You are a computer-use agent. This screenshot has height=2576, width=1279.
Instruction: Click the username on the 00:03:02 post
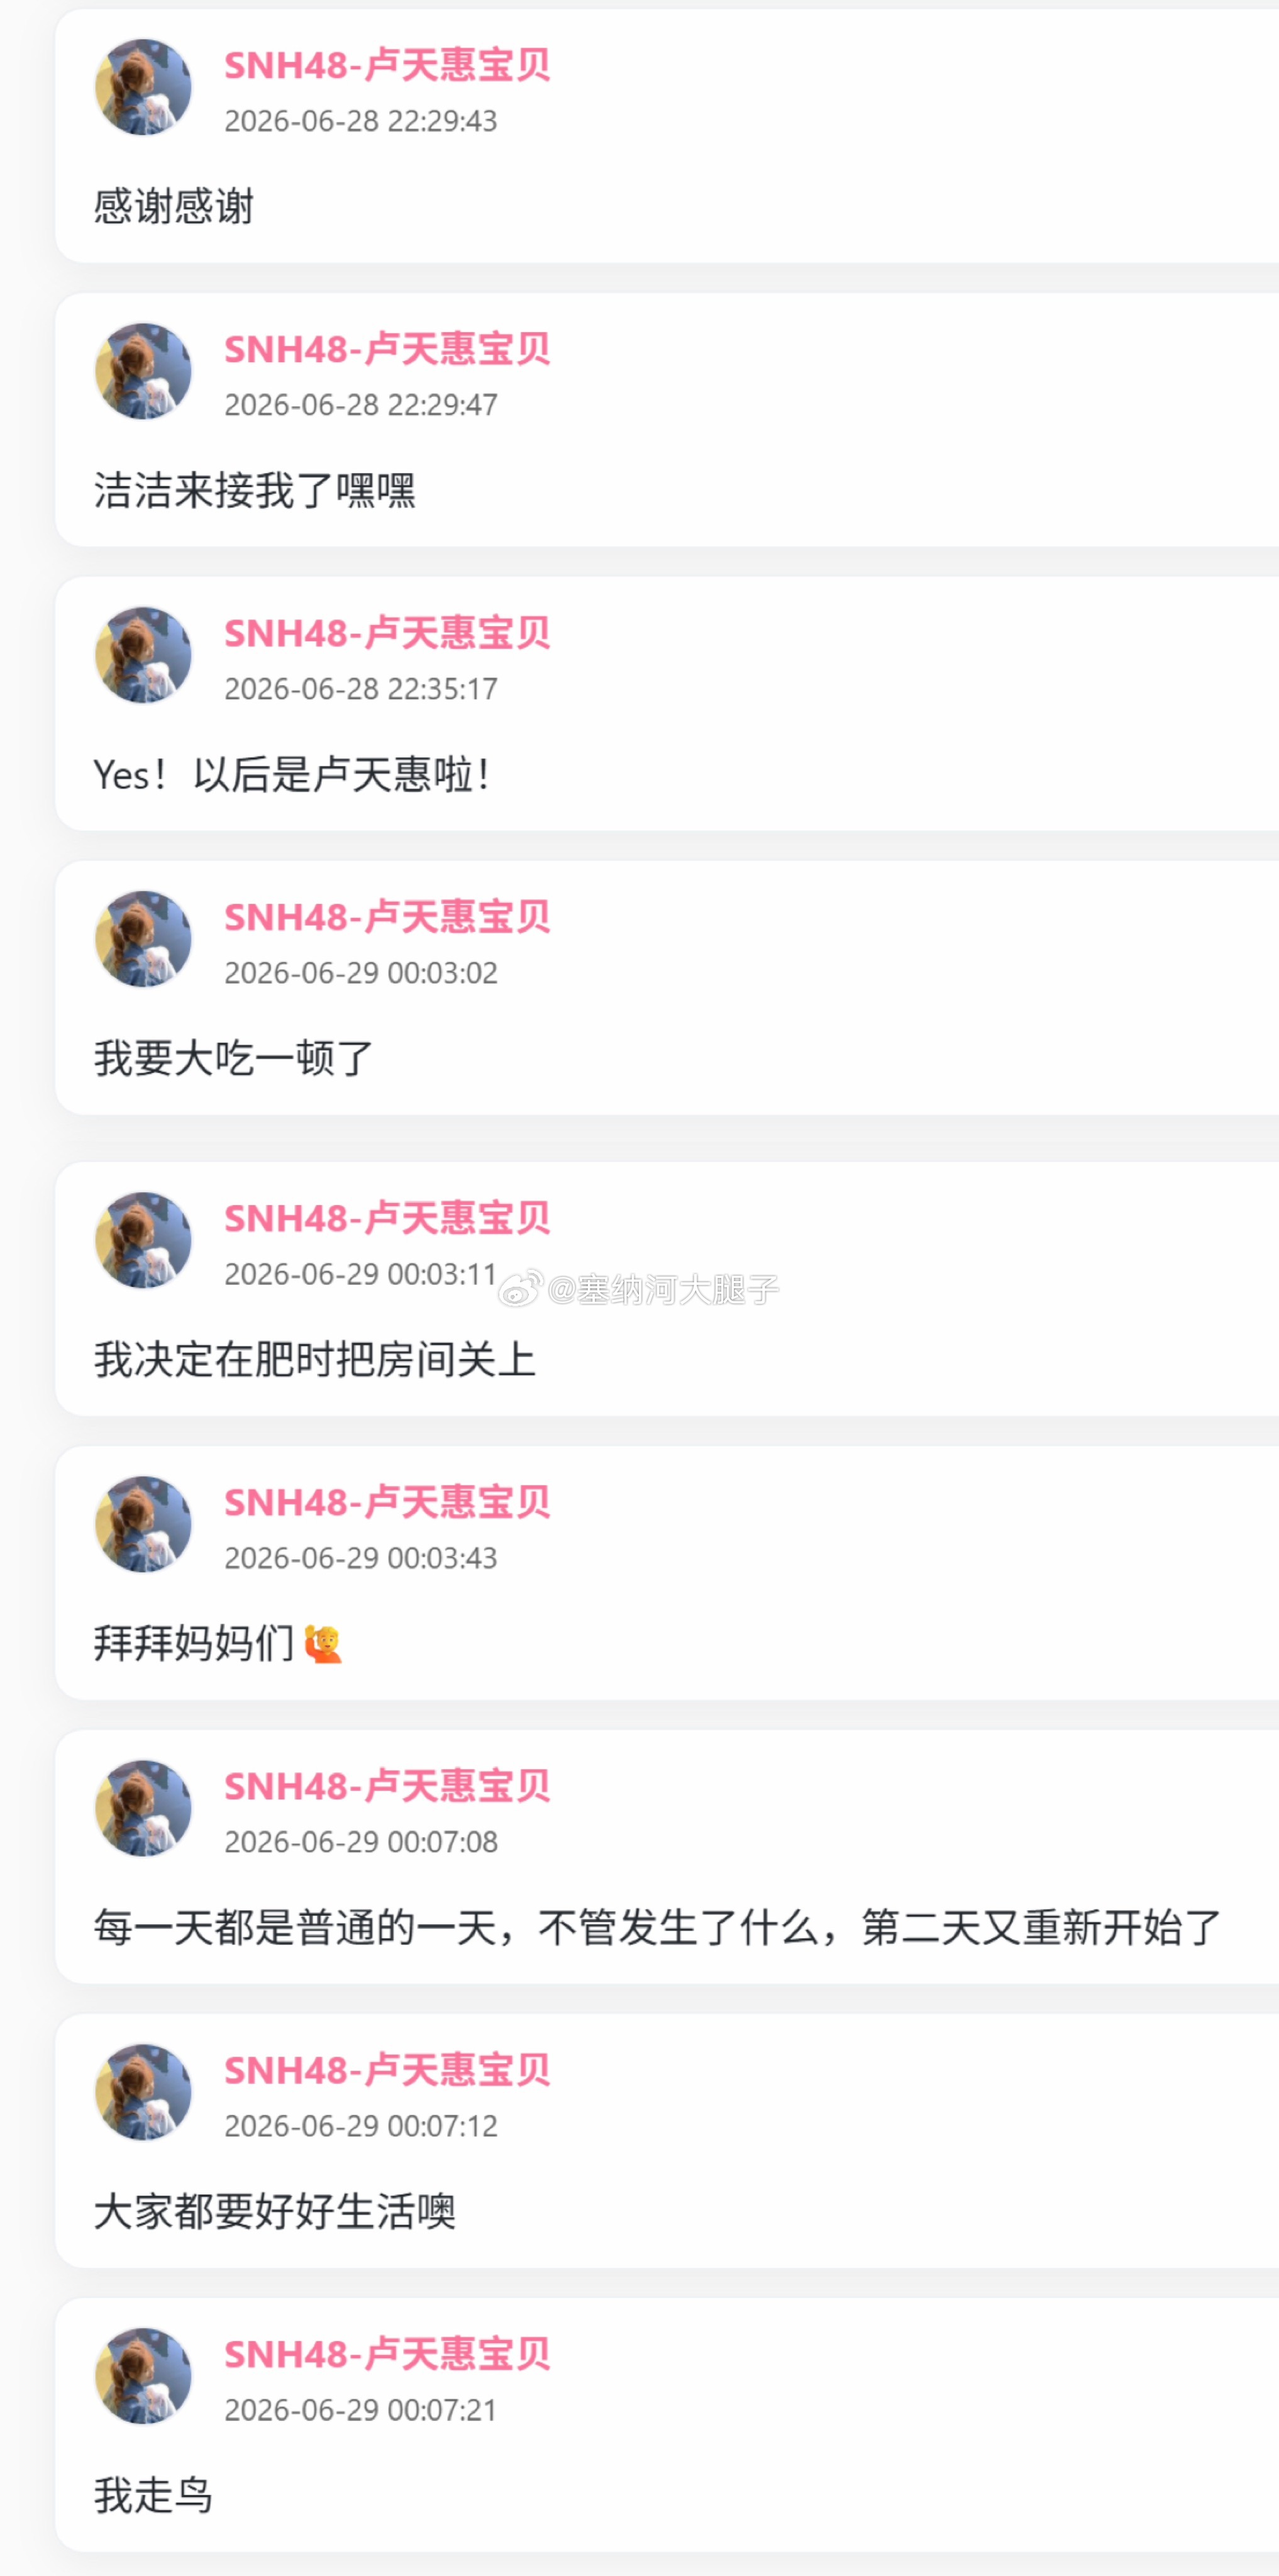(x=387, y=917)
